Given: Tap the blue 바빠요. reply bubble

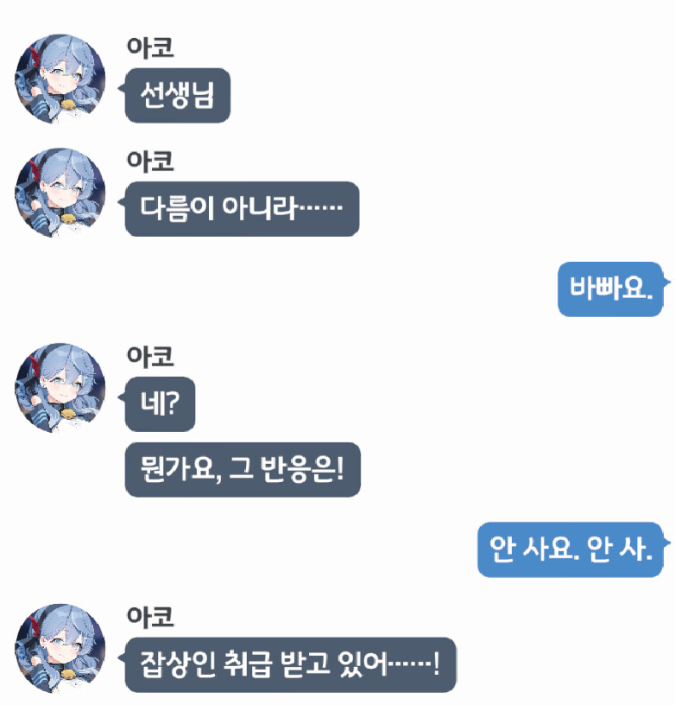Looking at the screenshot, I should click(x=611, y=289).
